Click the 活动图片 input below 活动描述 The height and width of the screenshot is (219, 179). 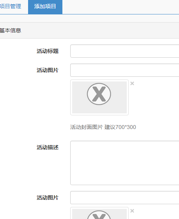pyautogui.click(x=125, y=198)
